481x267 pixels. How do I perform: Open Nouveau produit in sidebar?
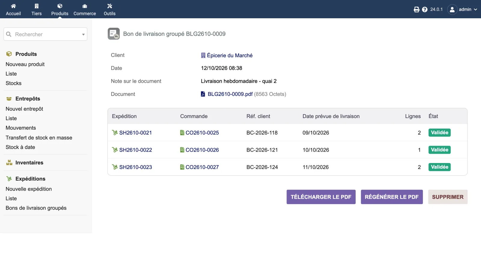(x=25, y=64)
